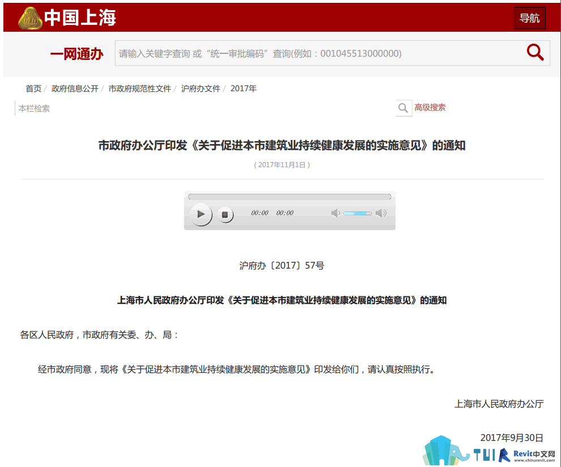This screenshot has height=467, width=561.
Task: Click the bold subtitle 上海市人民政府办公厅印发 notice line
Action: tap(282, 300)
